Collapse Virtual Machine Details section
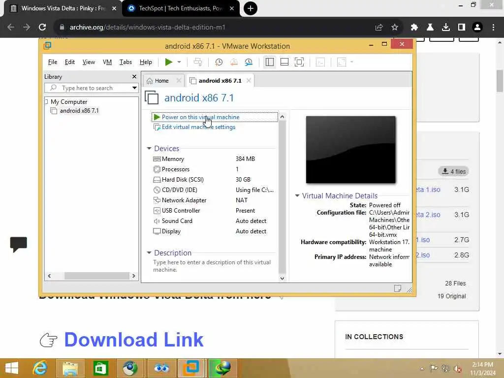 pos(297,195)
